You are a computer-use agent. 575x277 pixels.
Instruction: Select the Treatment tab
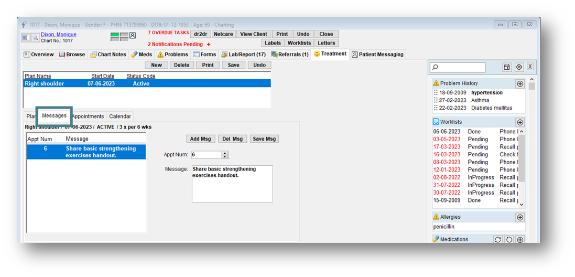click(x=330, y=54)
